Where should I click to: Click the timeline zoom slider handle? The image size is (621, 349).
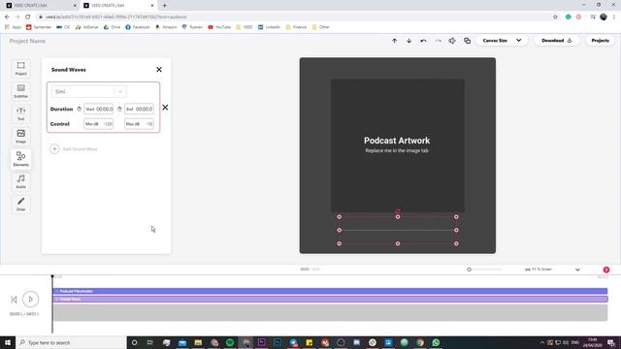pos(469,270)
